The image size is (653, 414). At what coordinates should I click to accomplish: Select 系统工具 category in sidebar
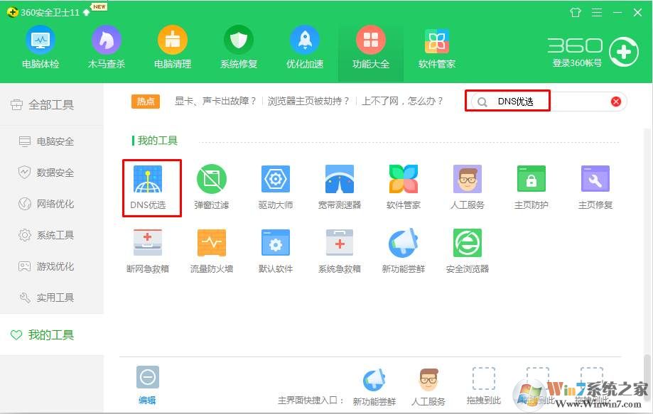coord(51,235)
